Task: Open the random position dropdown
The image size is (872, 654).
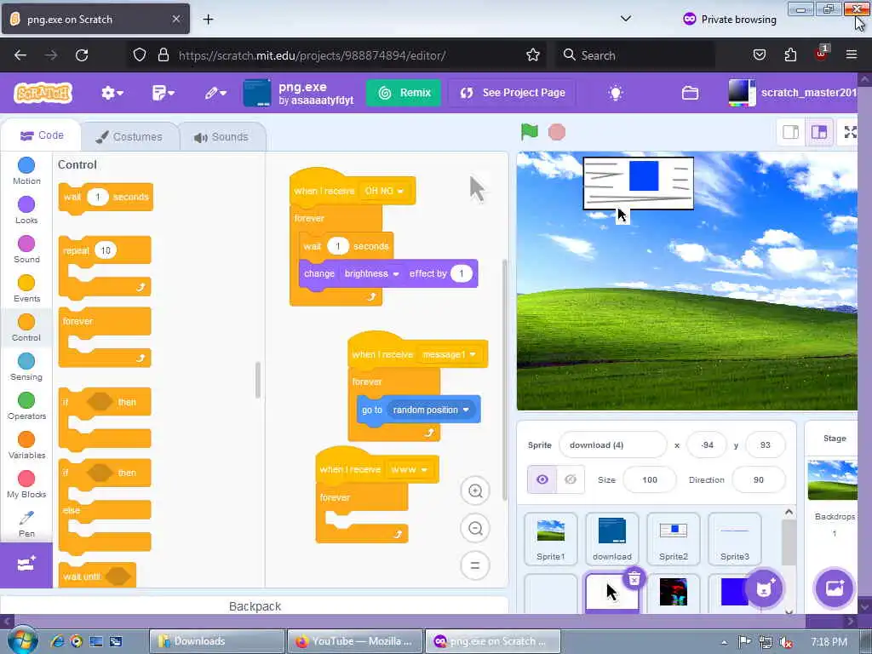Action: pyautogui.click(x=430, y=410)
